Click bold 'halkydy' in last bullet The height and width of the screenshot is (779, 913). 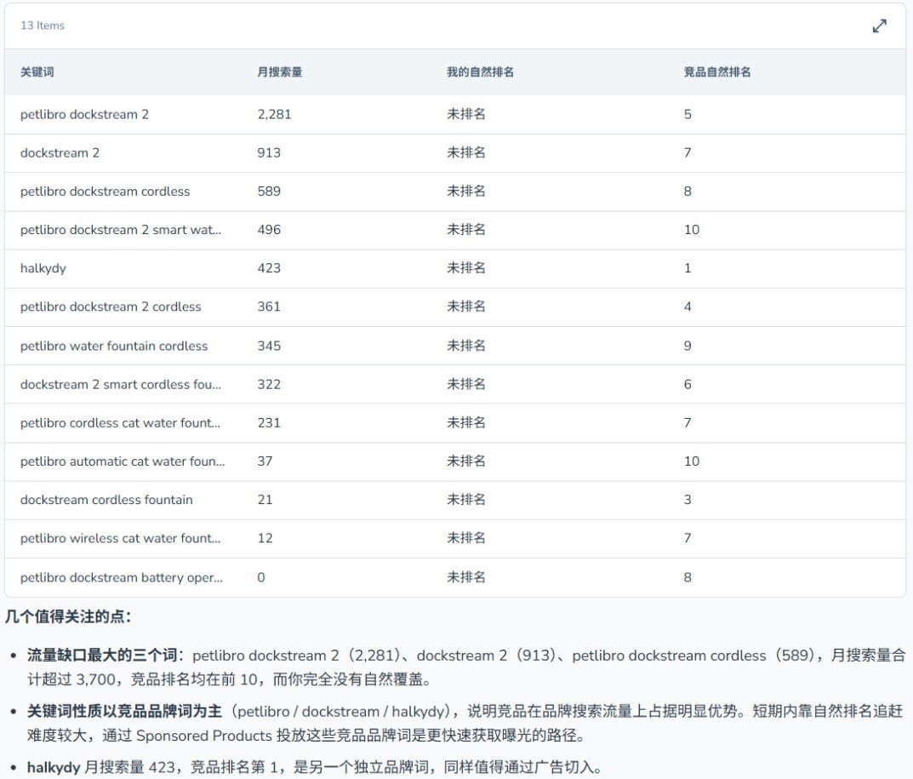[x=54, y=767]
